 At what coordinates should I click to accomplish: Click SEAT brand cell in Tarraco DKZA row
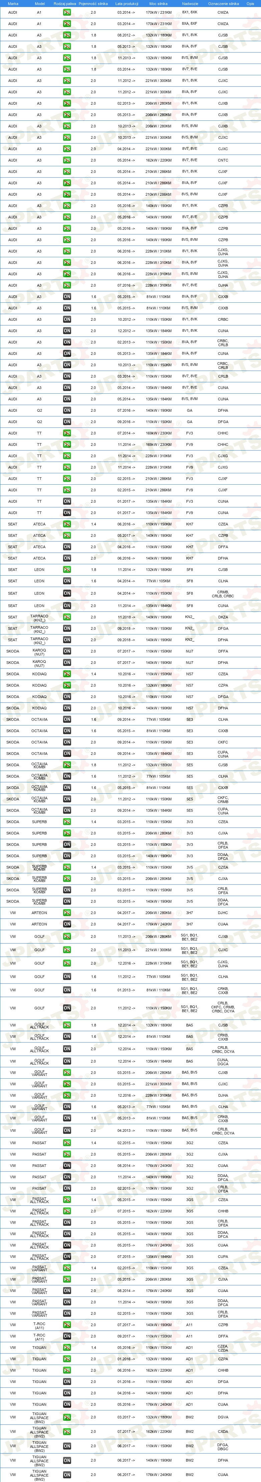coord(13,617)
